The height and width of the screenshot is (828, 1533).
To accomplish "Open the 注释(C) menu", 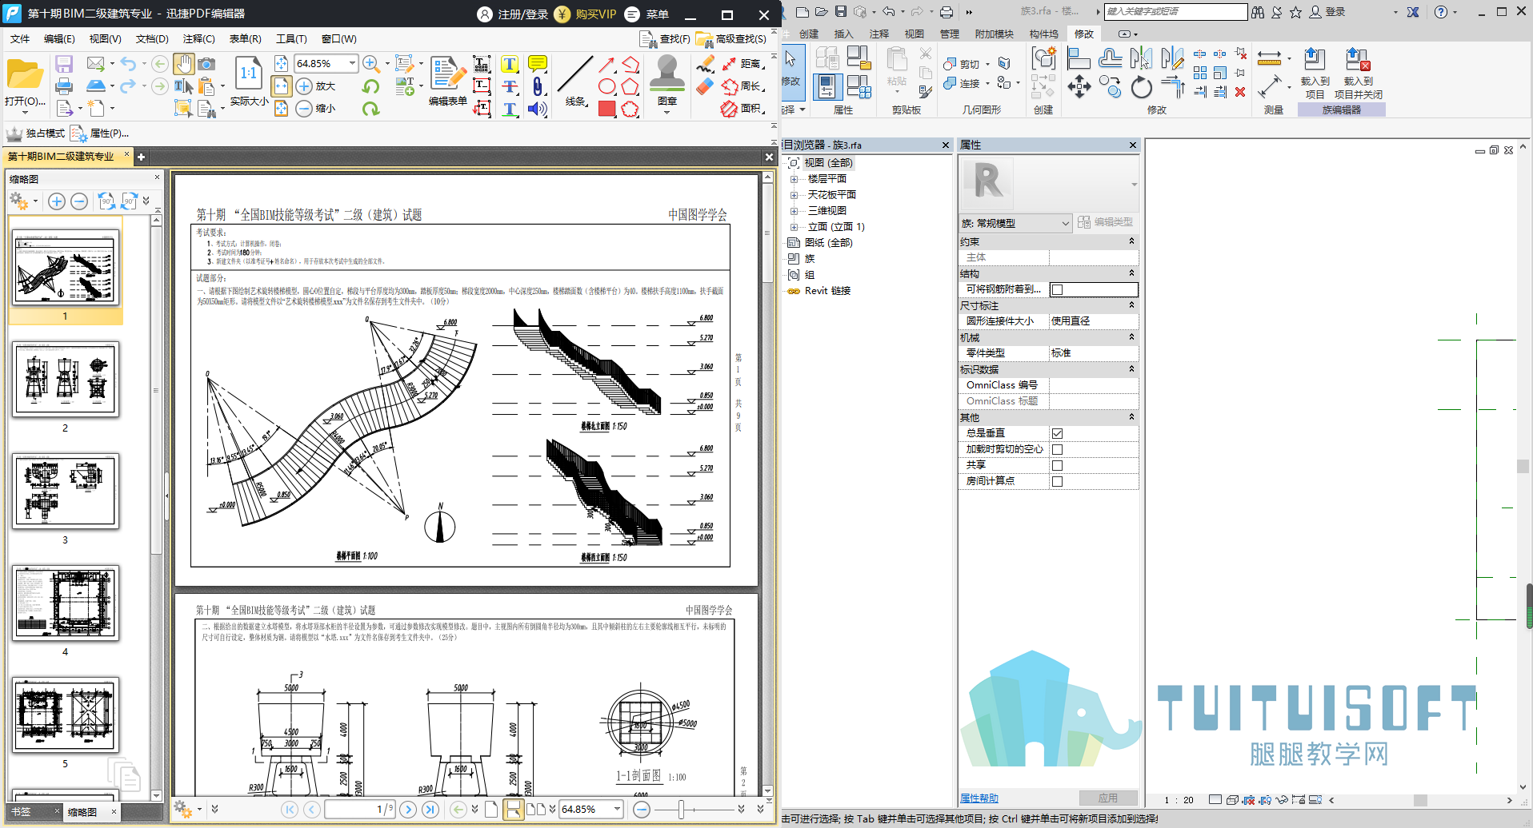I will (x=198, y=38).
